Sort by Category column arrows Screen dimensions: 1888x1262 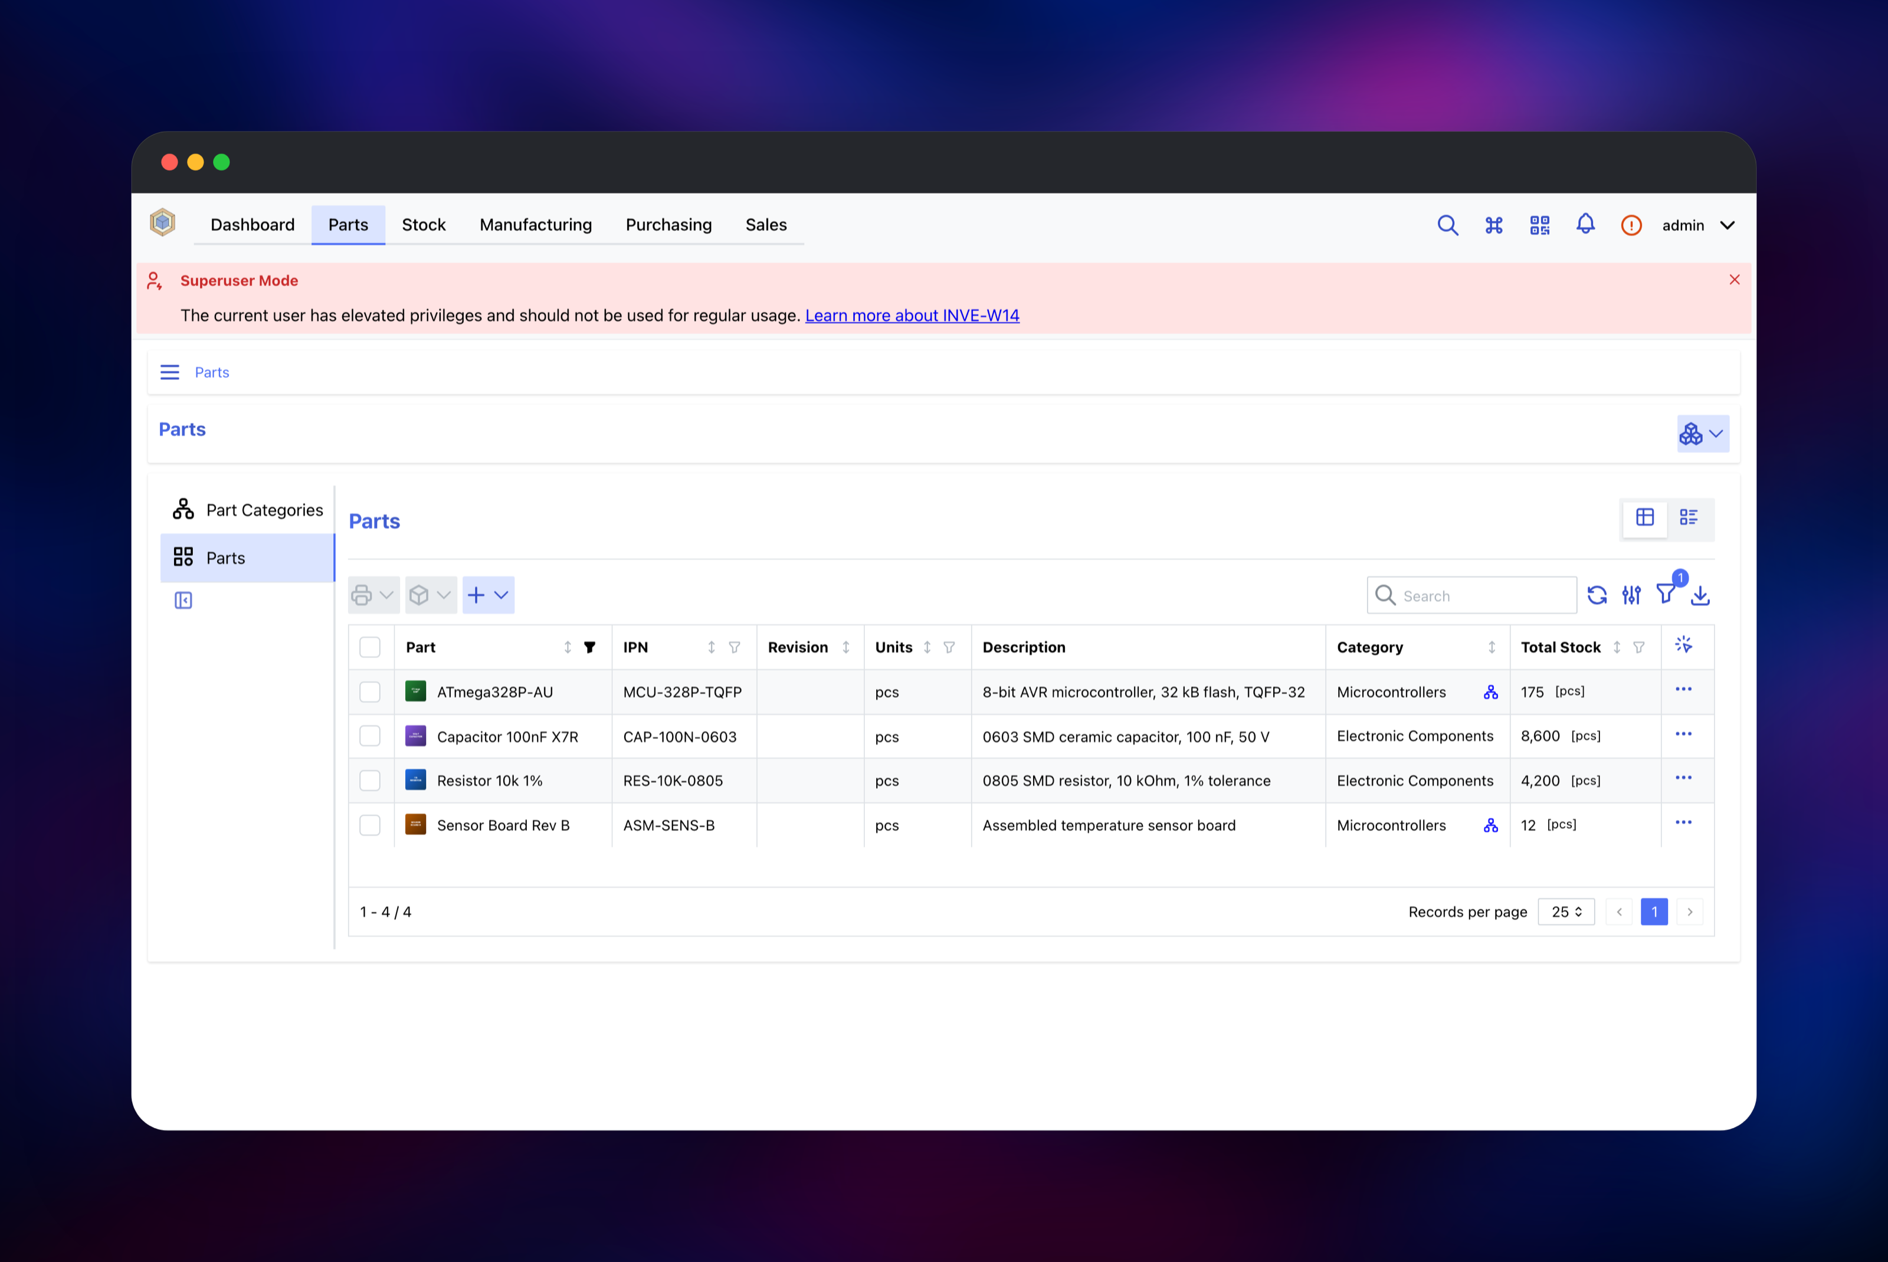point(1492,647)
